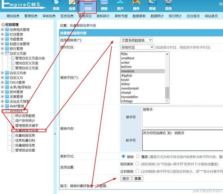Collapse the left sidebar with the arrow handle
Screen dimensions: 223x194
coord(55,134)
